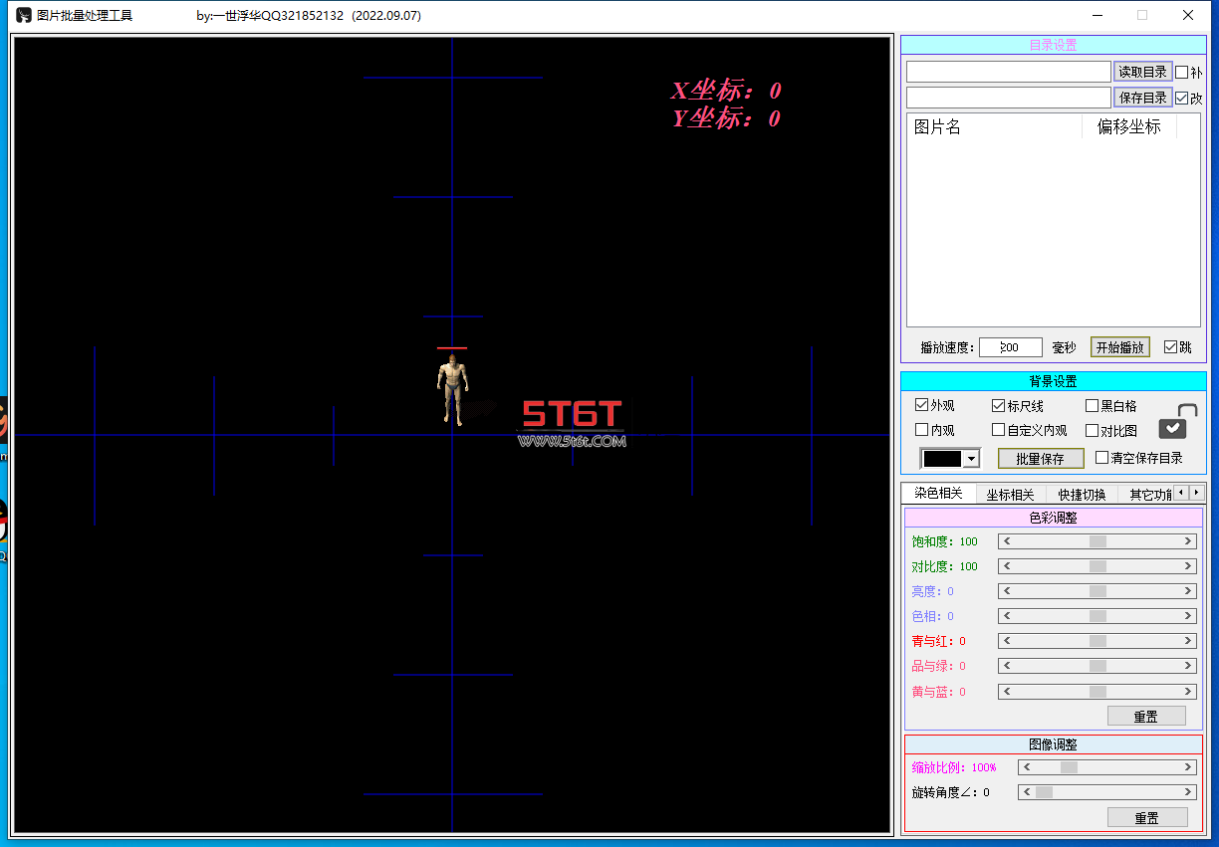Click the tab strip right scroll arrow

pos(1196,493)
